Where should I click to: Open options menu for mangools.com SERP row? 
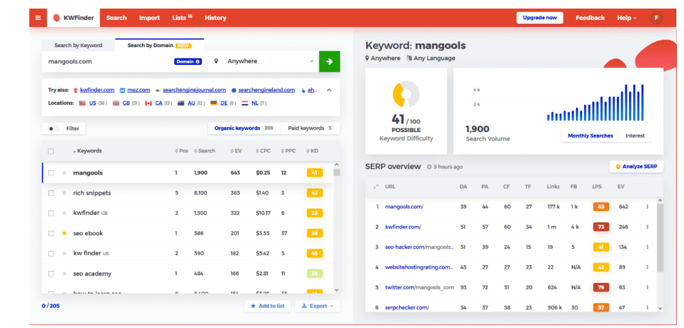tap(648, 207)
